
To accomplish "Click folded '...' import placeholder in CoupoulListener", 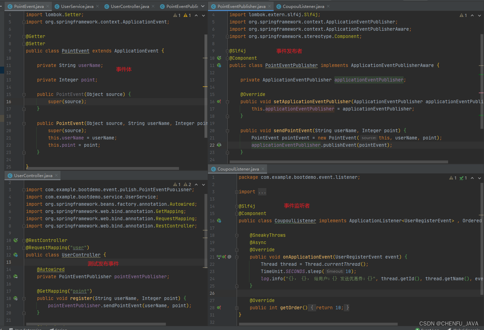I will (x=262, y=192).
